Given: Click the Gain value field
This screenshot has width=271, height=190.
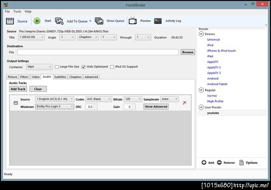Looking at the screenshot, I should point(130,107).
